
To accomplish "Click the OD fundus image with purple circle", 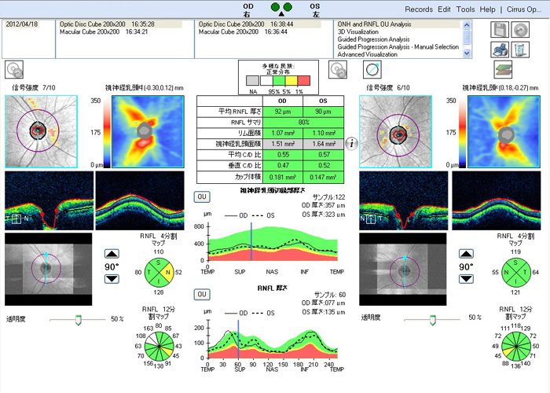I will tap(41, 131).
